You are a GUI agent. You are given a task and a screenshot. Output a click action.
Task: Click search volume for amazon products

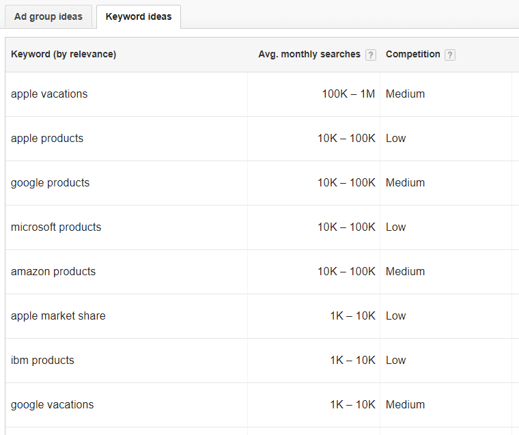pos(346,272)
